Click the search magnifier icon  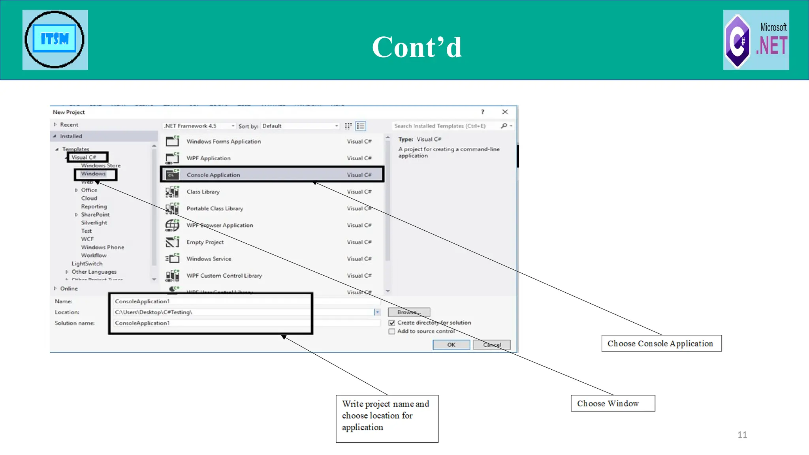pos(504,126)
